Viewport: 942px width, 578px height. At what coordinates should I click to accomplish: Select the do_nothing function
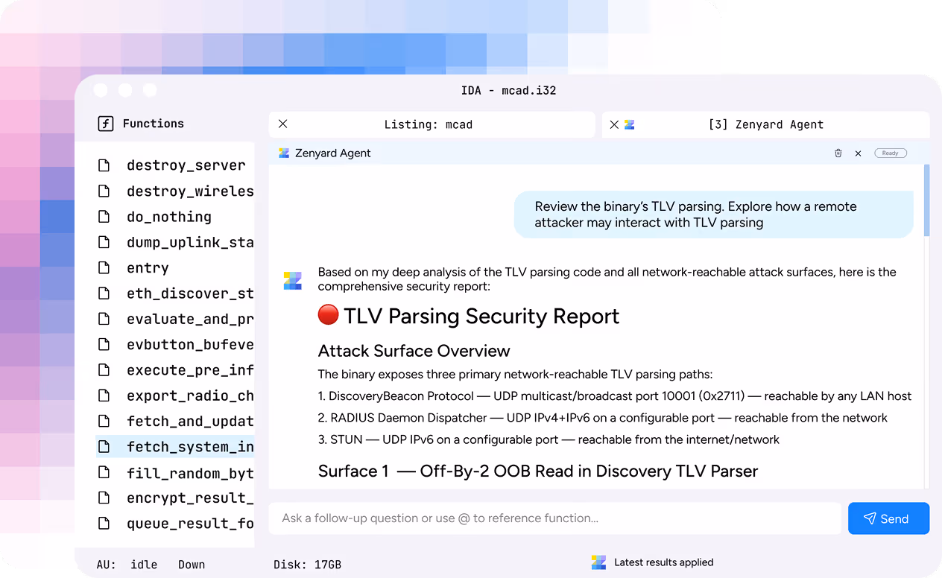[167, 216]
